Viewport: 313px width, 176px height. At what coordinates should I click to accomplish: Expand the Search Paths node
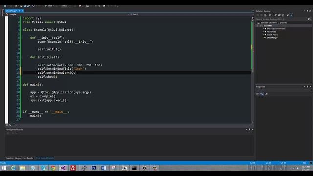pos(264,35)
